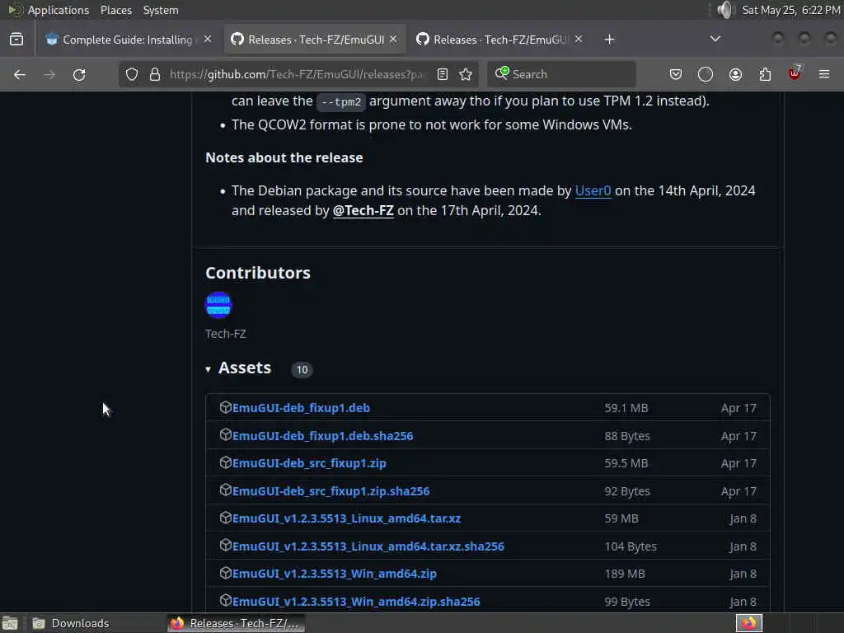Bookmark this page with star icon
Screen dimensions: 844x633
pyautogui.click(x=467, y=74)
